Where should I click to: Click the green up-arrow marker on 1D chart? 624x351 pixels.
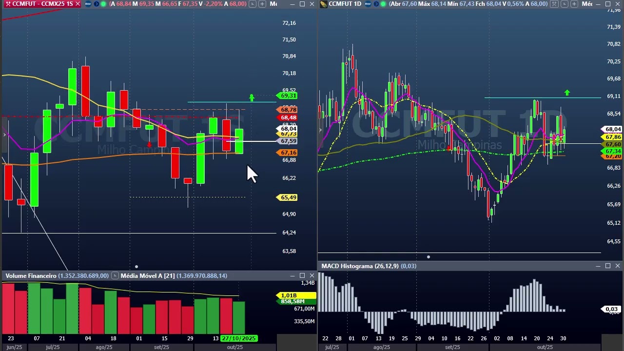tap(567, 93)
